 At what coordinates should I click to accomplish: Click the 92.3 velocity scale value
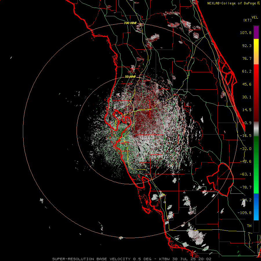pos(247,46)
